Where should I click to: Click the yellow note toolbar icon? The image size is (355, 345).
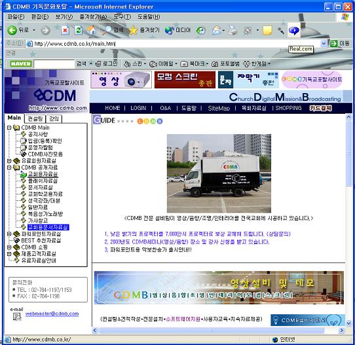(267, 30)
